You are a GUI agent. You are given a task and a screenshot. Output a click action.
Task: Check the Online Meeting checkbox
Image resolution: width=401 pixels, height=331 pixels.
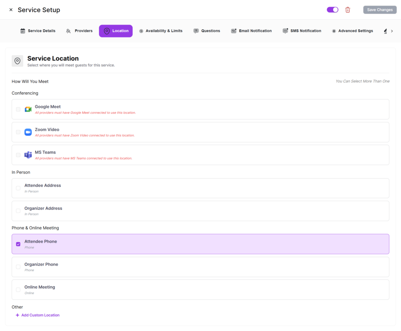pyautogui.click(x=18, y=290)
